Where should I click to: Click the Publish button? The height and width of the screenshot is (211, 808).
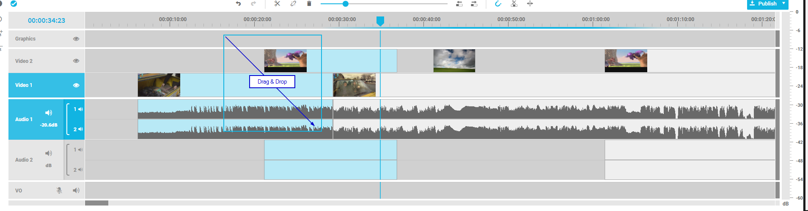[764, 4]
